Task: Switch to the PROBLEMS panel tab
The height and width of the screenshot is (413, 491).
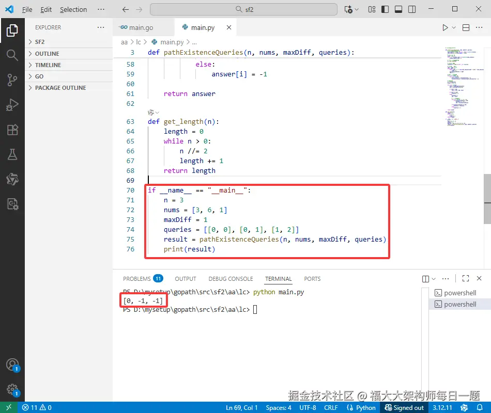Action: pos(143,278)
